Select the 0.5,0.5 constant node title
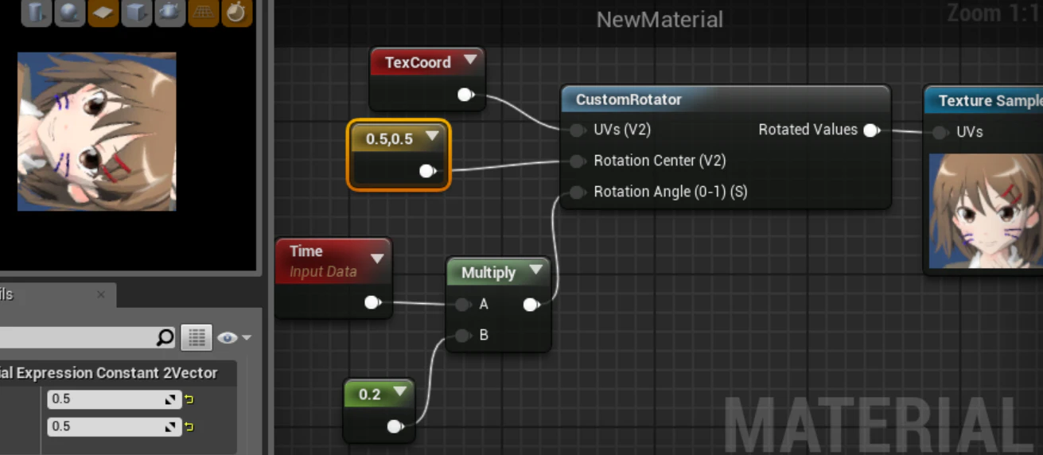The width and height of the screenshot is (1043, 455). pyautogui.click(x=389, y=138)
